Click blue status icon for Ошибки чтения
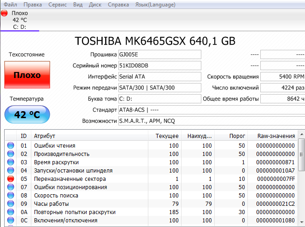This screenshot has height=227, width=305. pyautogui.click(x=11, y=145)
